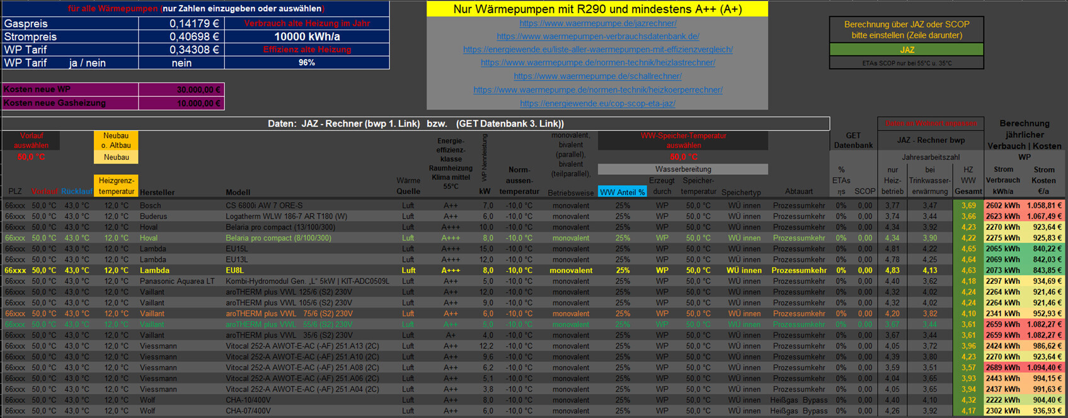This screenshot has width=1068, height=418.
Task: Follow the schallrechner hyperlink
Action: (597, 76)
